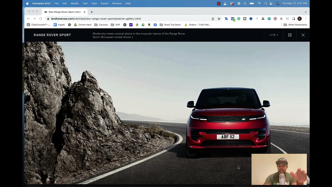Open the gallery grid view icon

290,35
